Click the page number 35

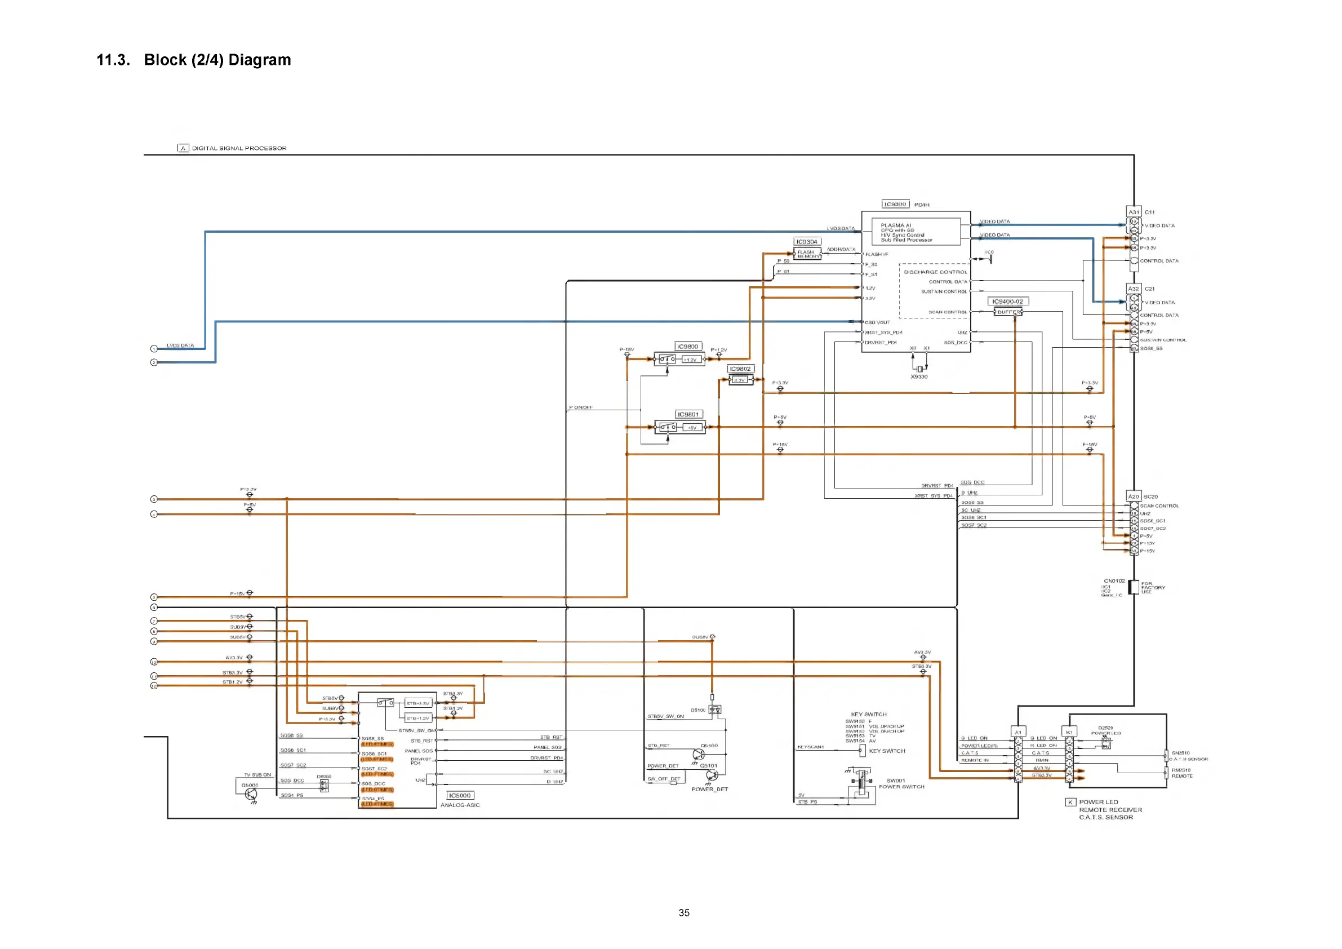(x=684, y=913)
